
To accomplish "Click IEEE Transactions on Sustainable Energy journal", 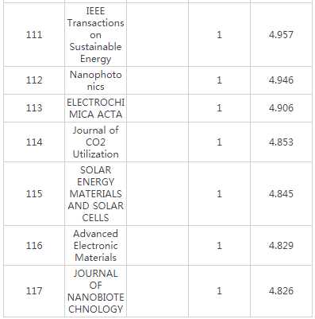I will click(95, 35).
